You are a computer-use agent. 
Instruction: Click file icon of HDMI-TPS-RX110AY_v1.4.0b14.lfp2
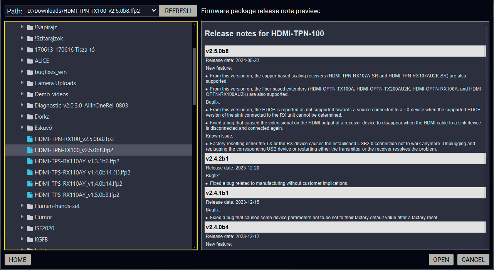(x=30, y=184)
